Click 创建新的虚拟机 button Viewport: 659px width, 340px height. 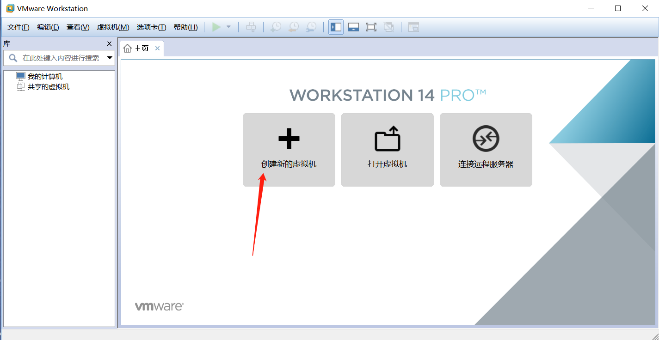(x=289, y=150)
